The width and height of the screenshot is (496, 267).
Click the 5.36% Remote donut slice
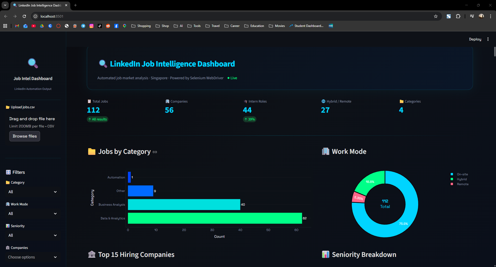click(359, 198)
